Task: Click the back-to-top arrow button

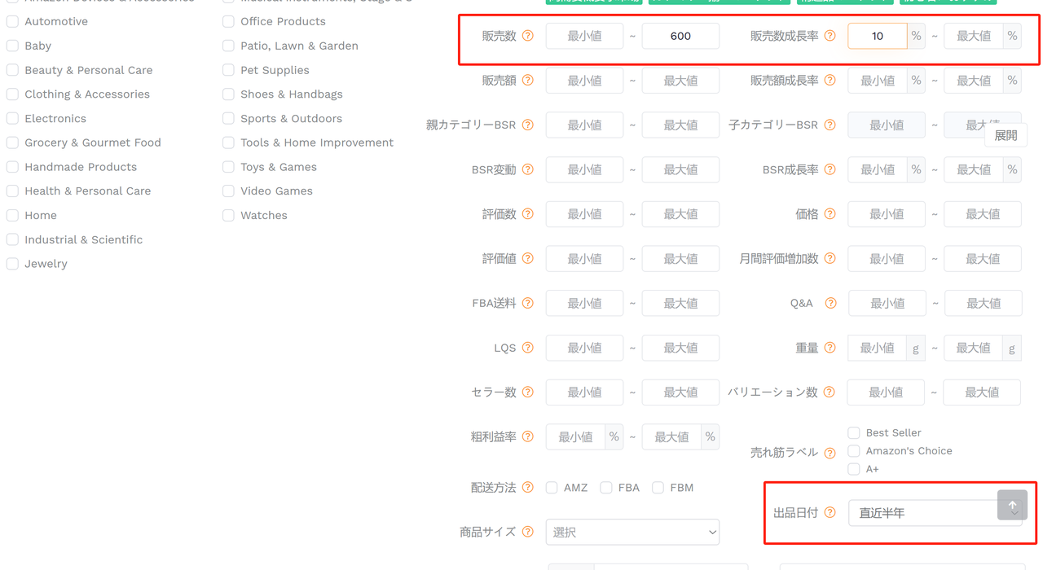Action: pos(1012,505)
